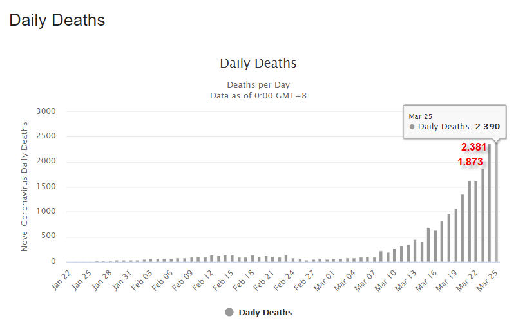Click the red 2.381 annotation
The image size is (516, 334).
click(x=473, y=147)
